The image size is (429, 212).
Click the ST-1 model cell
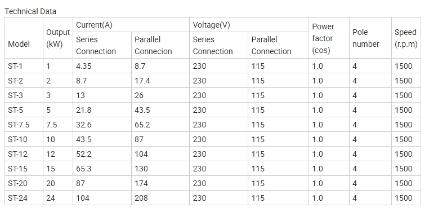24,66
